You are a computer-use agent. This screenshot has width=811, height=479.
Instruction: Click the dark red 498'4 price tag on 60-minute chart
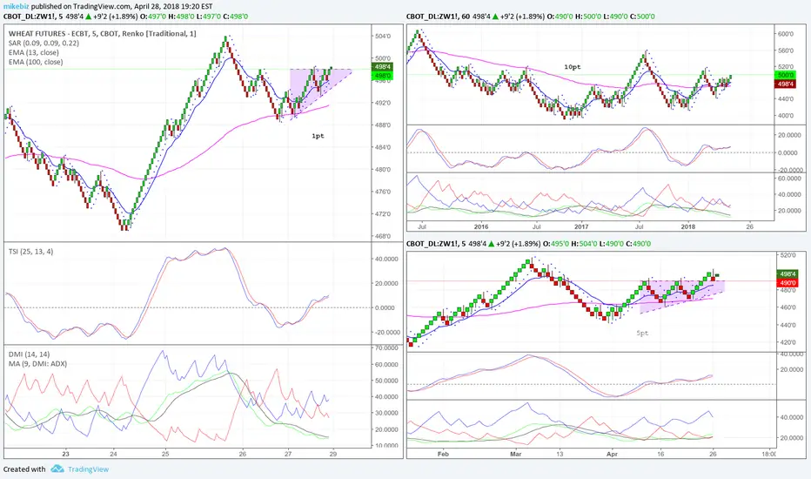tap(785, 84)
